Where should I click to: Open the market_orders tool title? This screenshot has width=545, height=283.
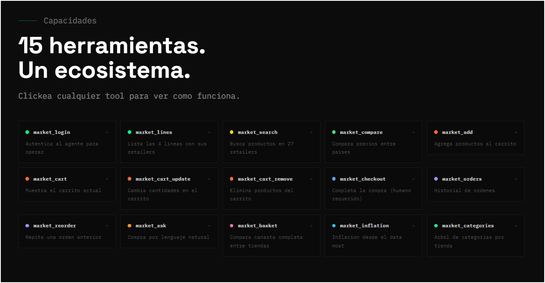[462, 179]
